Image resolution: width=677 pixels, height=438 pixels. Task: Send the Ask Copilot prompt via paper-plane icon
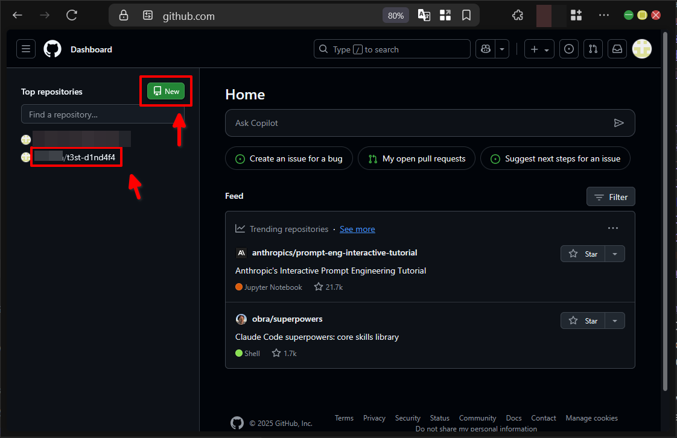[619, 123]
